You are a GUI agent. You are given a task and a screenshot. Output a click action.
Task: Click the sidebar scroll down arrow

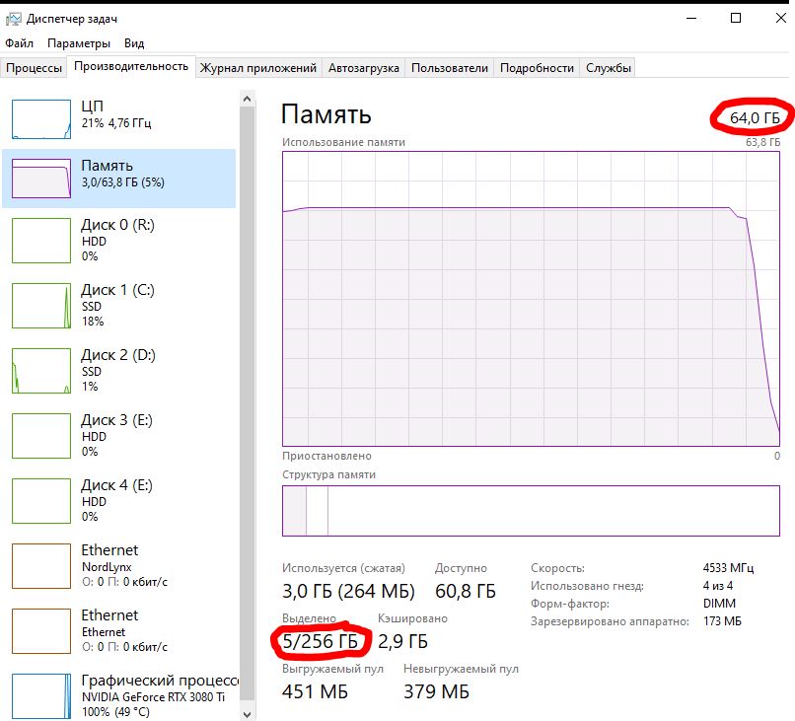[x=247, y=714]
